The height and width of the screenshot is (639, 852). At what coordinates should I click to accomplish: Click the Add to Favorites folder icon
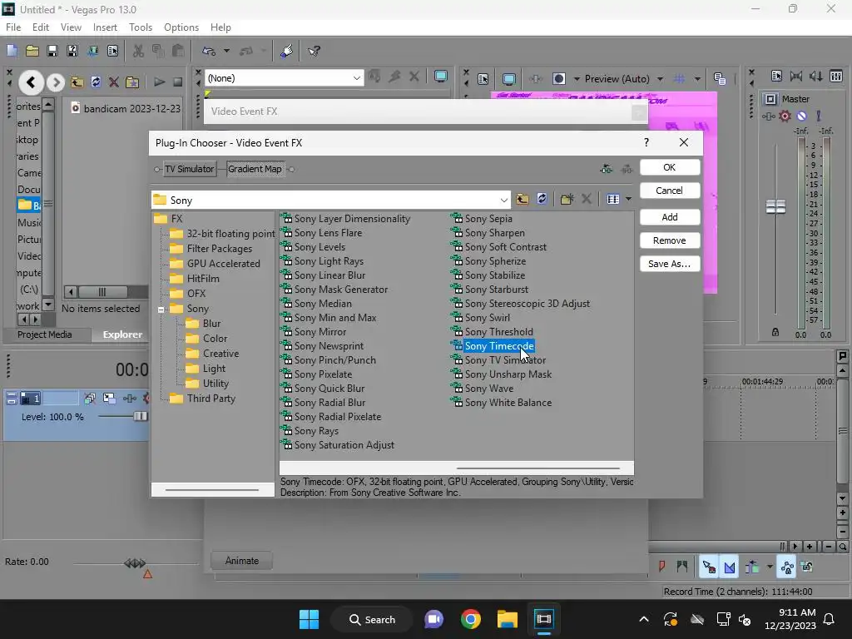(132, 82)
